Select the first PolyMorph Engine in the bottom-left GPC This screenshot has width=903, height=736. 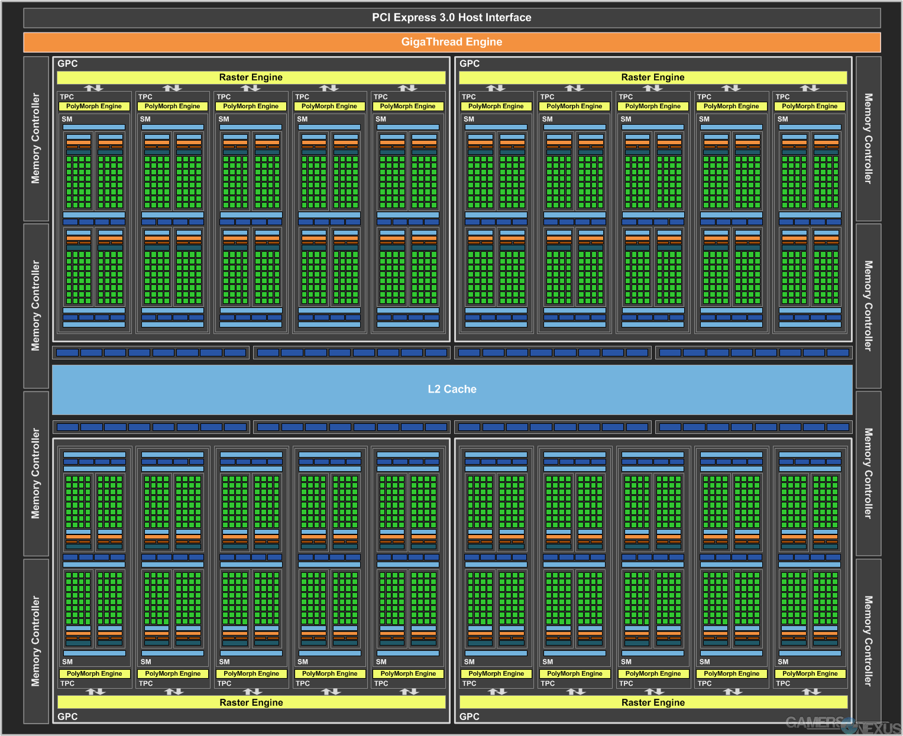[95, 673]
